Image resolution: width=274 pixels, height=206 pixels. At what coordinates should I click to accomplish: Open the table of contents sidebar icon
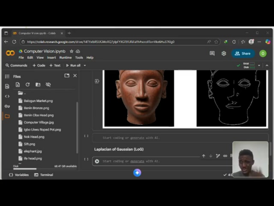tap(7, 76)
